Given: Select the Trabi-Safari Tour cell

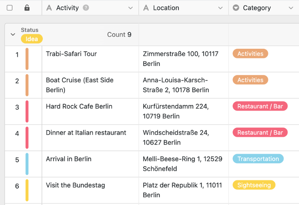Looking at the screenshot, I should 90,59.
